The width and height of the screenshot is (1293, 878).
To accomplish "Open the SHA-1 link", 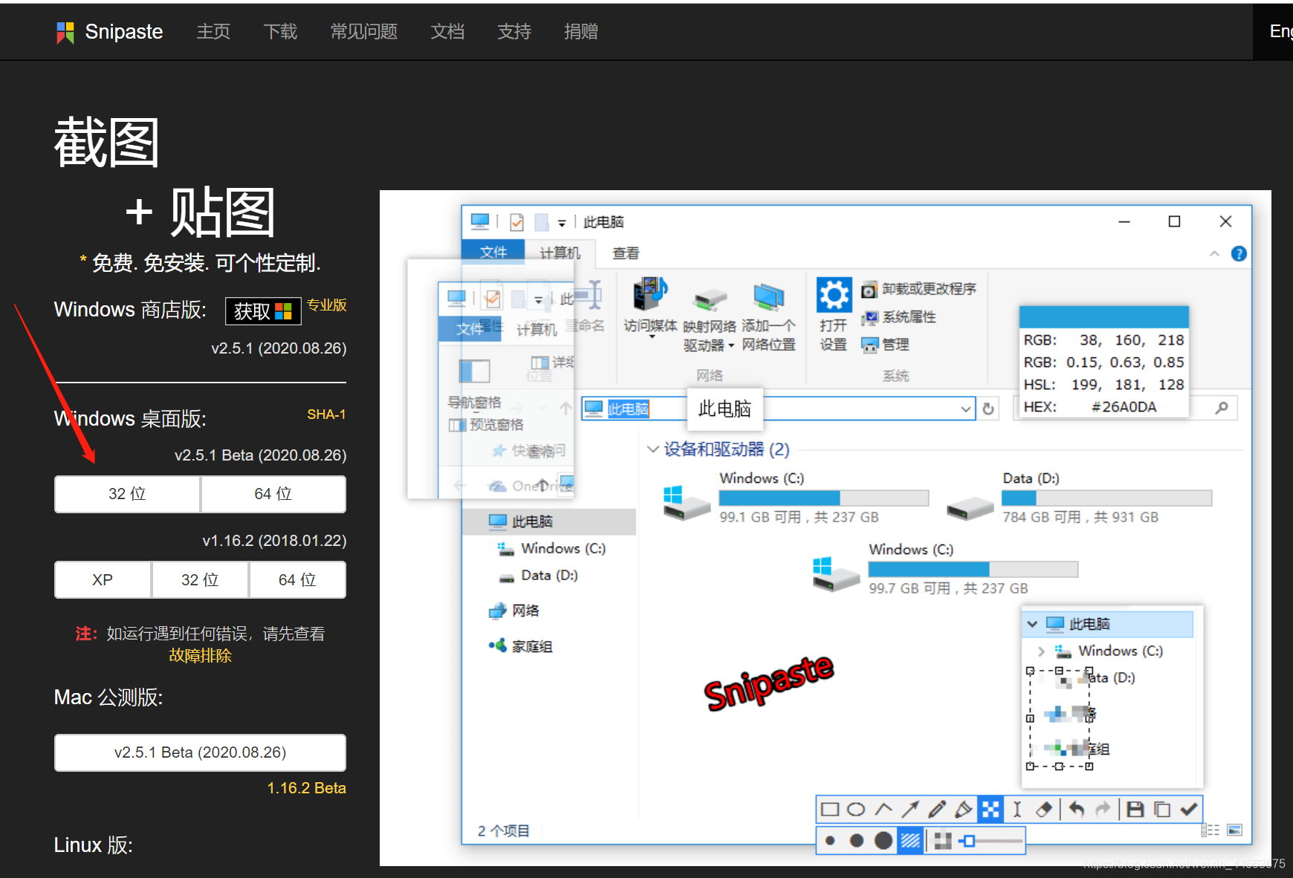I will (x=326, y=414).
